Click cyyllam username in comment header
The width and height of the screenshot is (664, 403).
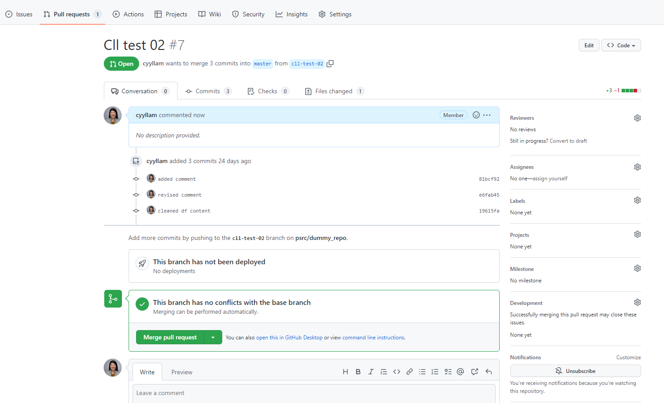pos(146,115)
